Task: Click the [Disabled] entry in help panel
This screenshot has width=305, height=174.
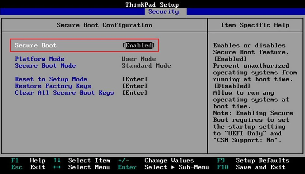Action: (232, 86)
